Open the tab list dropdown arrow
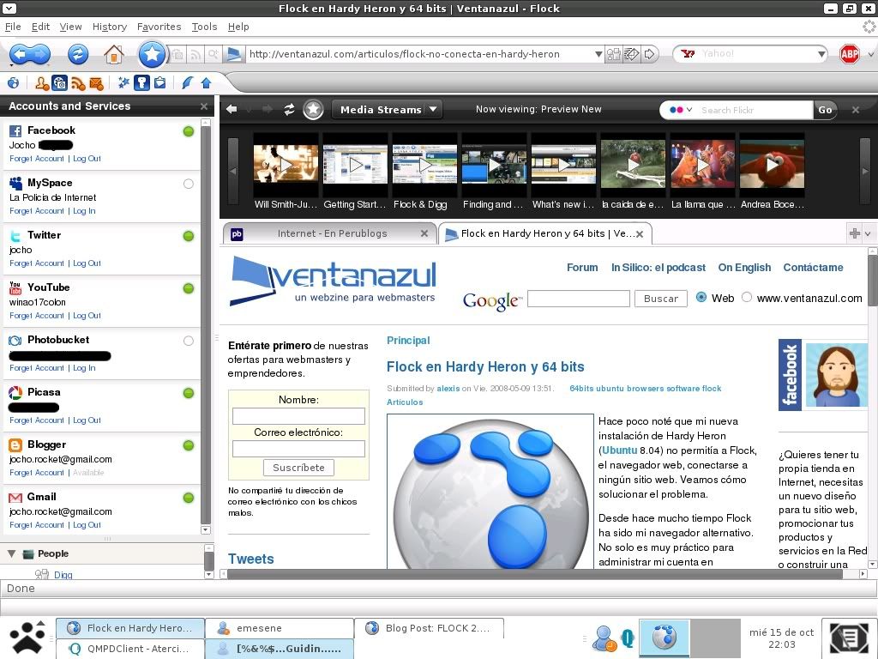 point(868,233)
